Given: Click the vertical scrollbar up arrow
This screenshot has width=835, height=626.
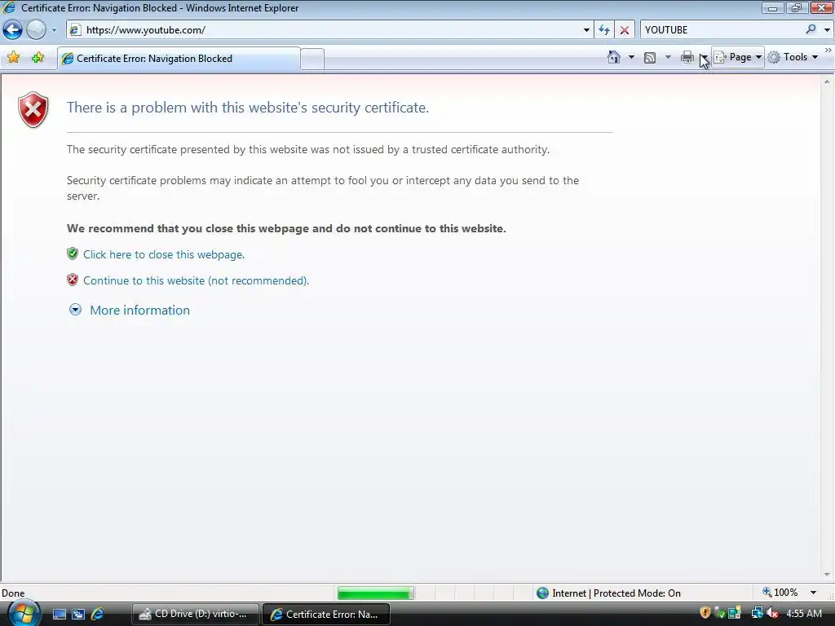Looking at the screenshot, I should (x=827, y=82).
